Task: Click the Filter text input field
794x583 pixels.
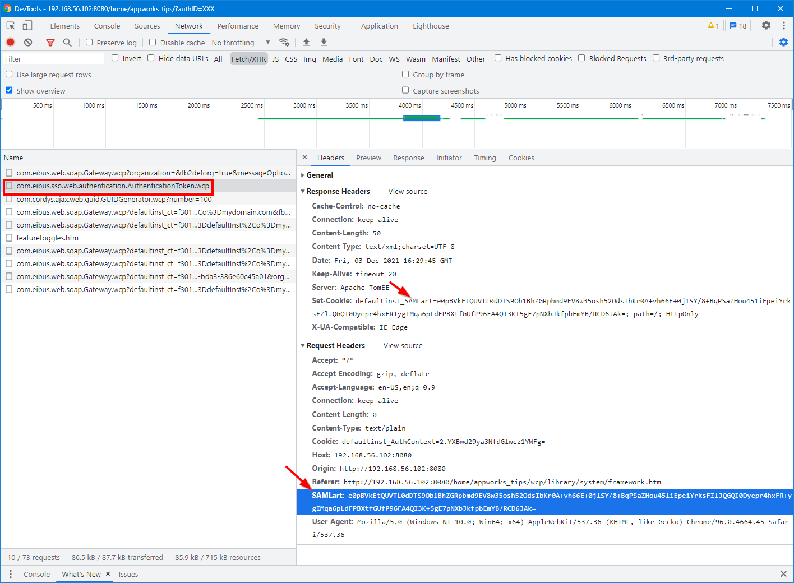Action: [53, 59]
